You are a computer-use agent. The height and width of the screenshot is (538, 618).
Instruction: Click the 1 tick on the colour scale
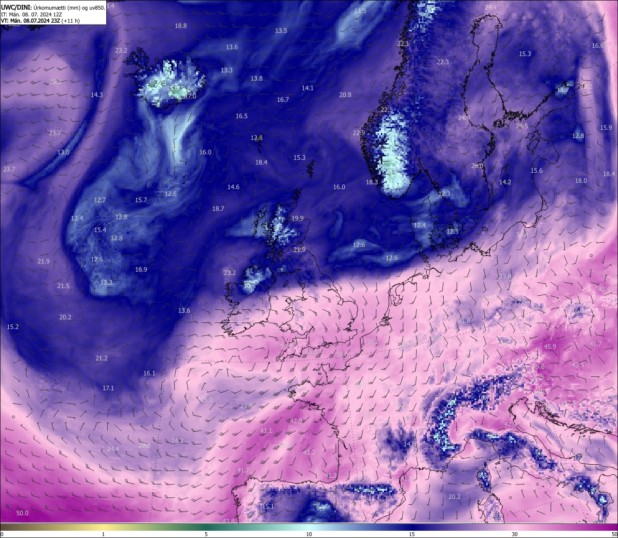tap(103, 534)
